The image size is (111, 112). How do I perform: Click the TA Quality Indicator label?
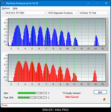(72, 93)
